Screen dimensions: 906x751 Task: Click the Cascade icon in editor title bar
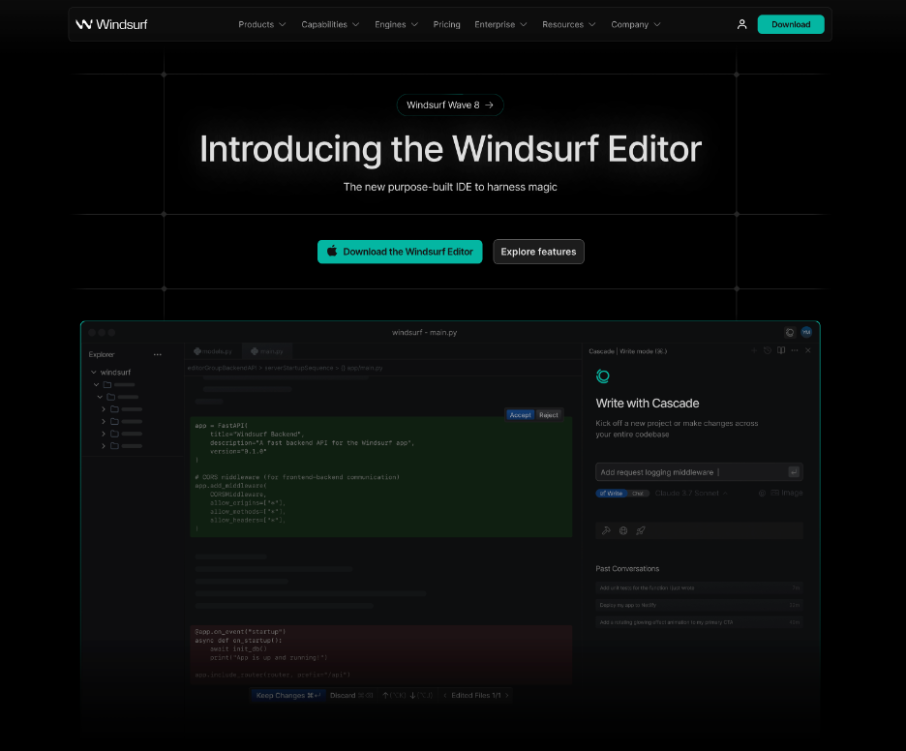point(790,332)
